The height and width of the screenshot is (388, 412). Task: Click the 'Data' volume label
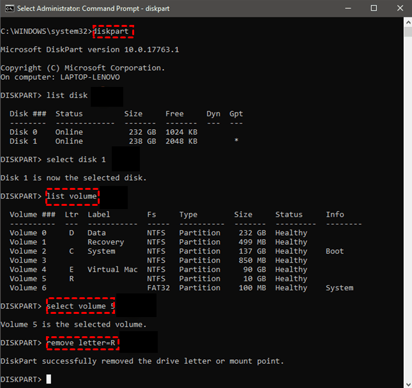point(96,233)
